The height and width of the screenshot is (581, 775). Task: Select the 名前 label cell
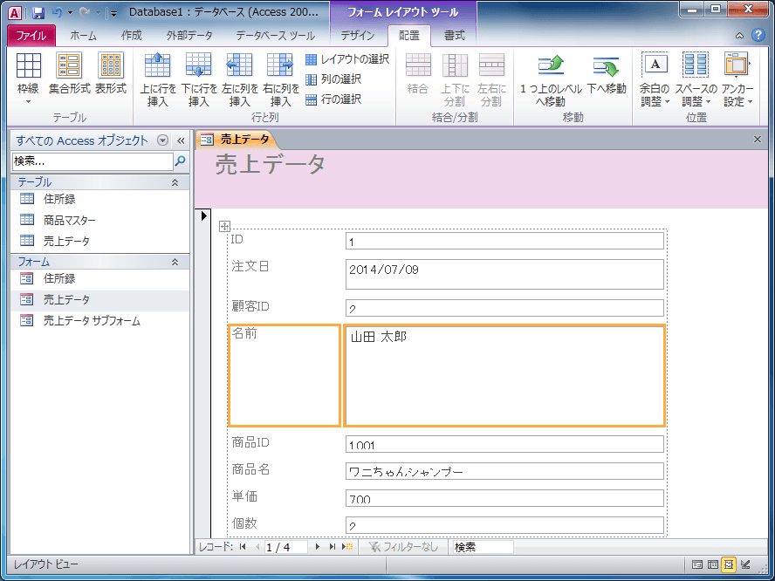(x=285, y=375)
